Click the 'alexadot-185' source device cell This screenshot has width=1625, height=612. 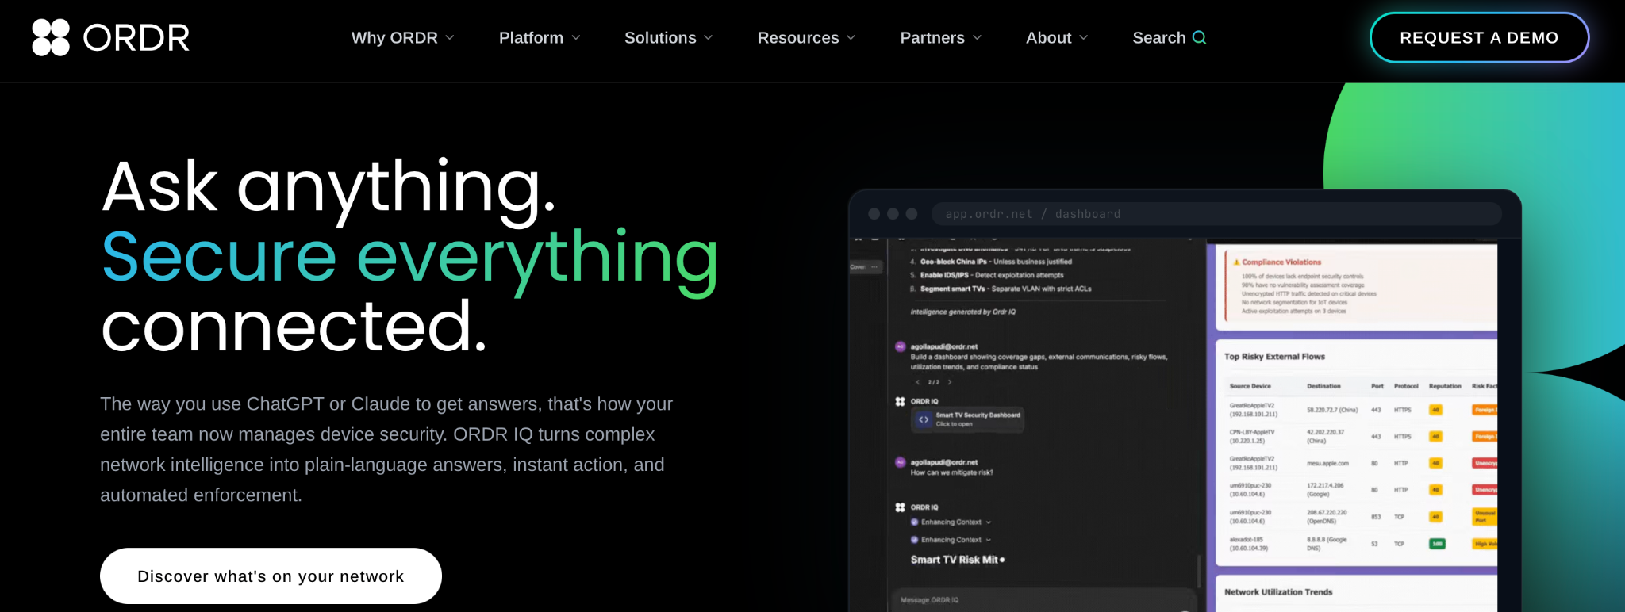1249,544
